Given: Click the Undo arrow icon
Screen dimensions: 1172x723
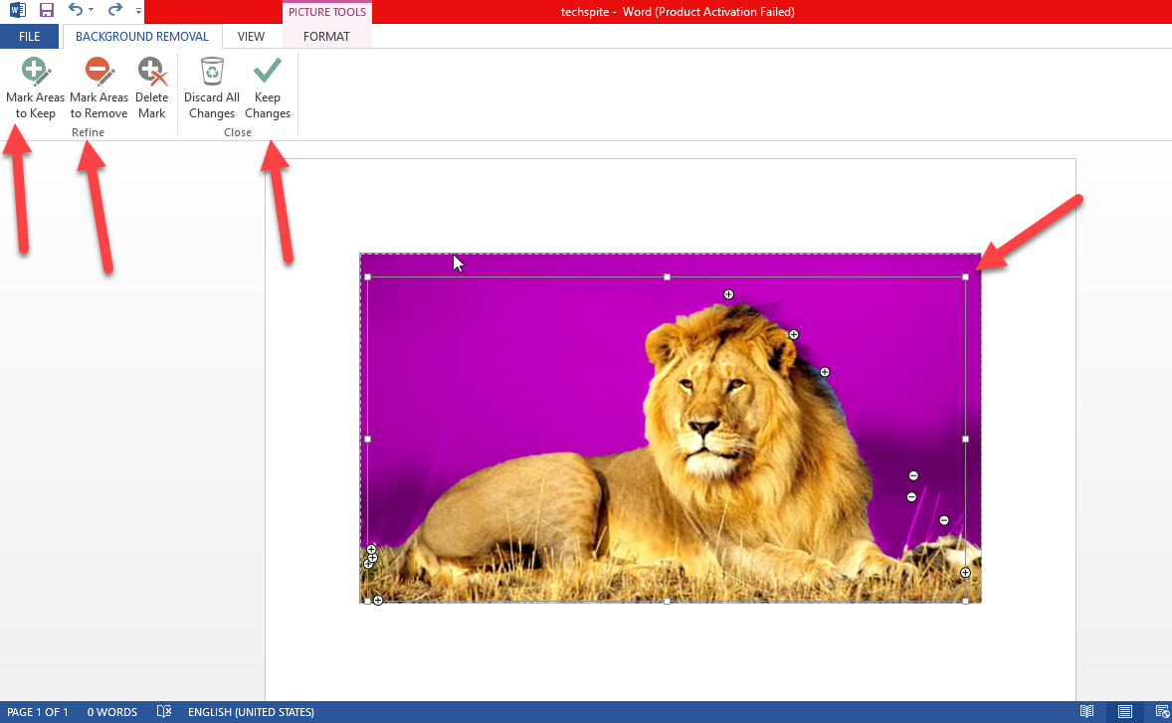Looking at the screenshot, I should [75, 11].
